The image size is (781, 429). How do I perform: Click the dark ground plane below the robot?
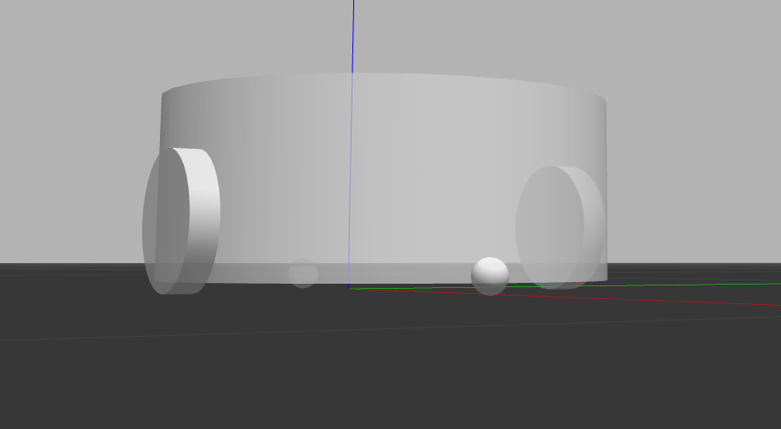click(x=385, y=376)
